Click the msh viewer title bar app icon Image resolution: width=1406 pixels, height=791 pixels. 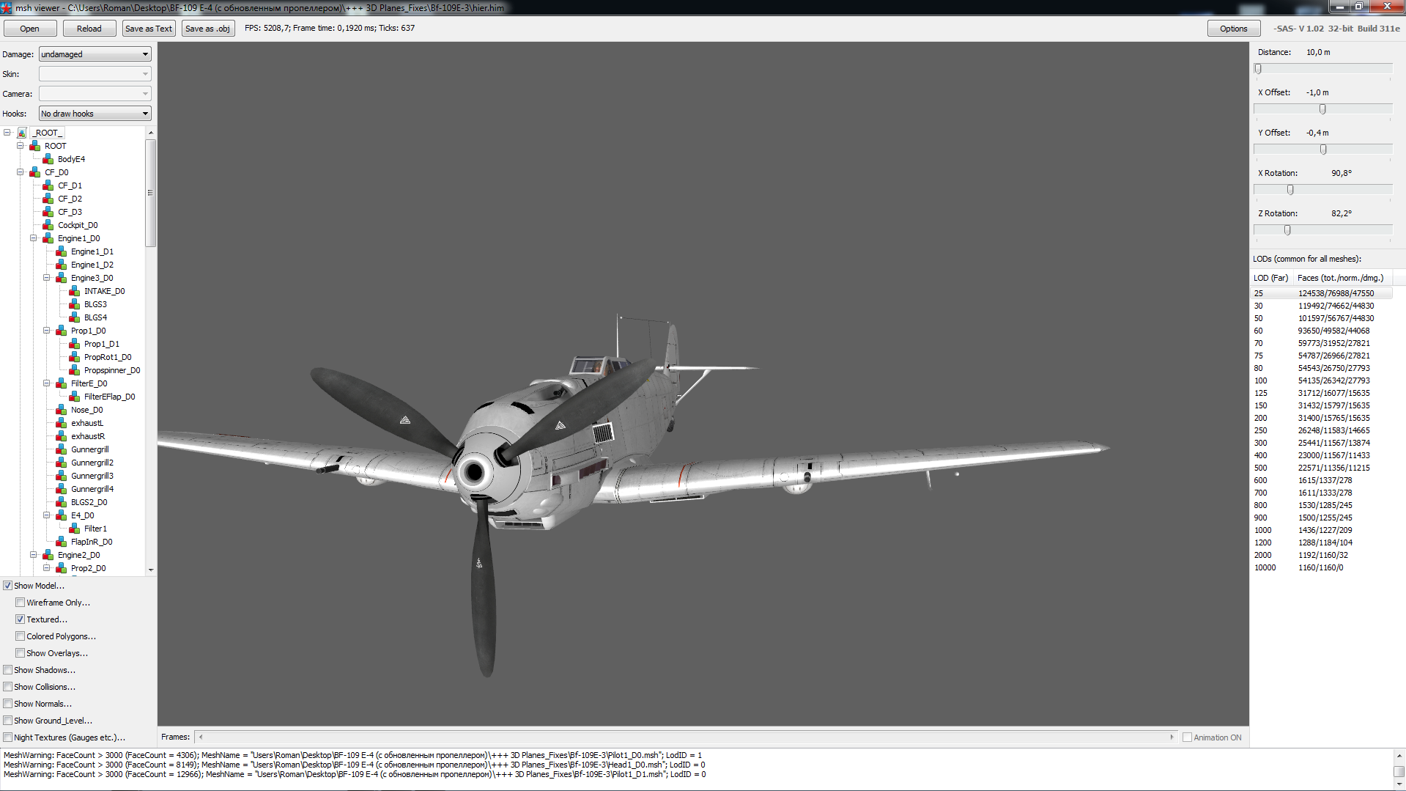[x=7, y=7]
